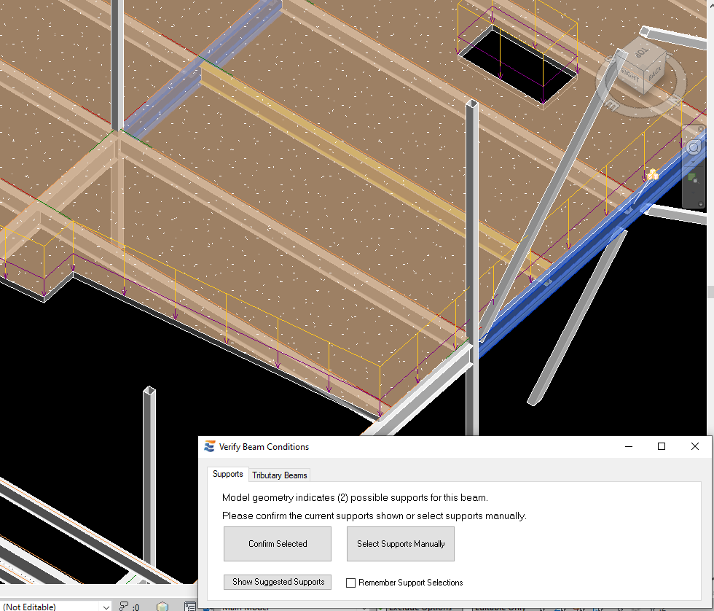This screenshot has width=714, height=611.
Task: Minimize the Verify Beam Conditions dialog
Action: click(629, 446)
